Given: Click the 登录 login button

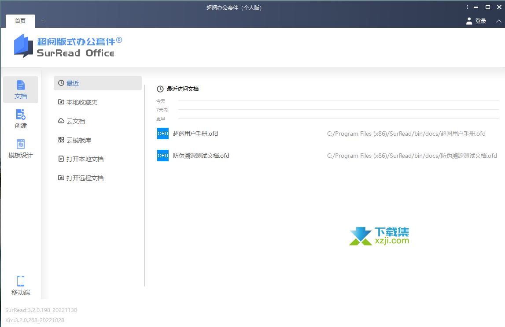Looking at the screenshot, I should pos(480,21).
